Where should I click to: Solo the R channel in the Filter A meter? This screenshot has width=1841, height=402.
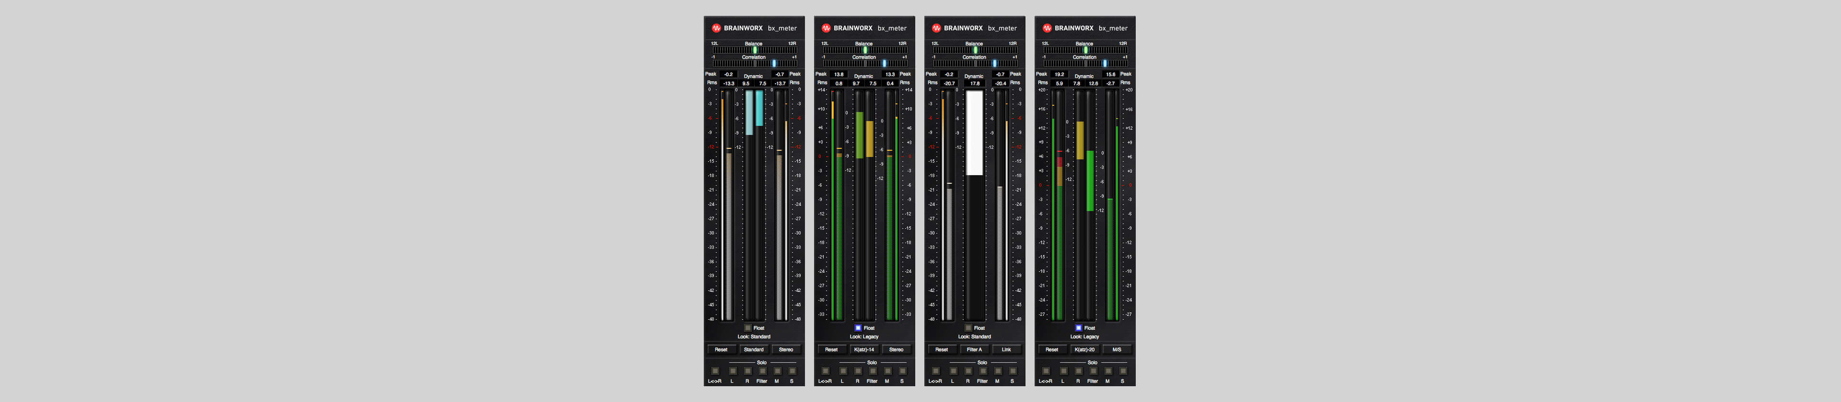coord(968,370)
